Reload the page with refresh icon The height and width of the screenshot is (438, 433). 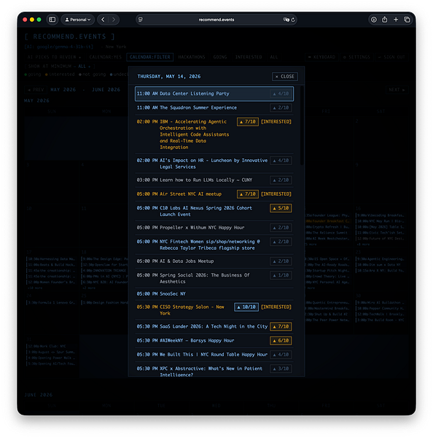point(293,20)
